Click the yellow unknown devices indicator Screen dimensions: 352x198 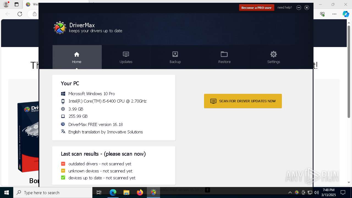click(x=63, y=171)
